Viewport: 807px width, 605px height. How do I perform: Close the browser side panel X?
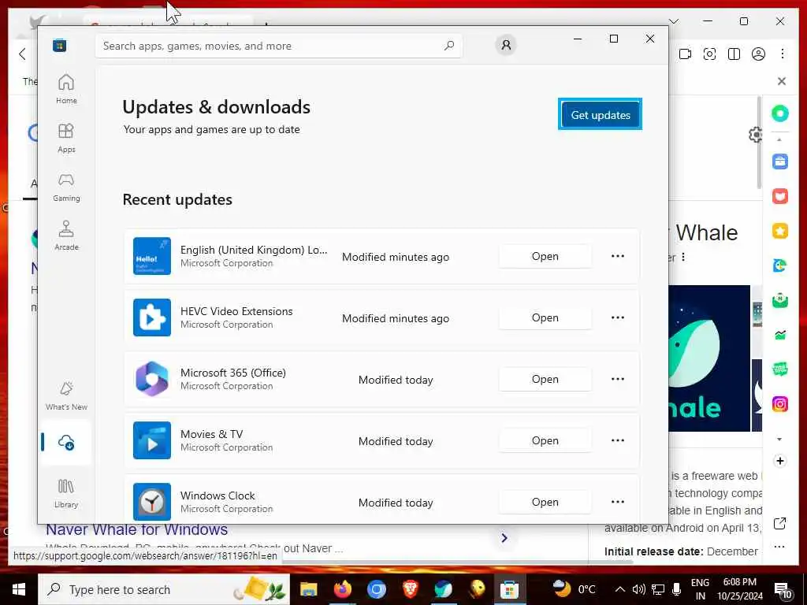click(x=782, y=81)
